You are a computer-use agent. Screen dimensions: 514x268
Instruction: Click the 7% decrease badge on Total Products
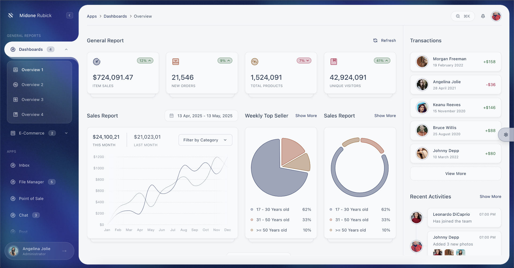[304, 61]
